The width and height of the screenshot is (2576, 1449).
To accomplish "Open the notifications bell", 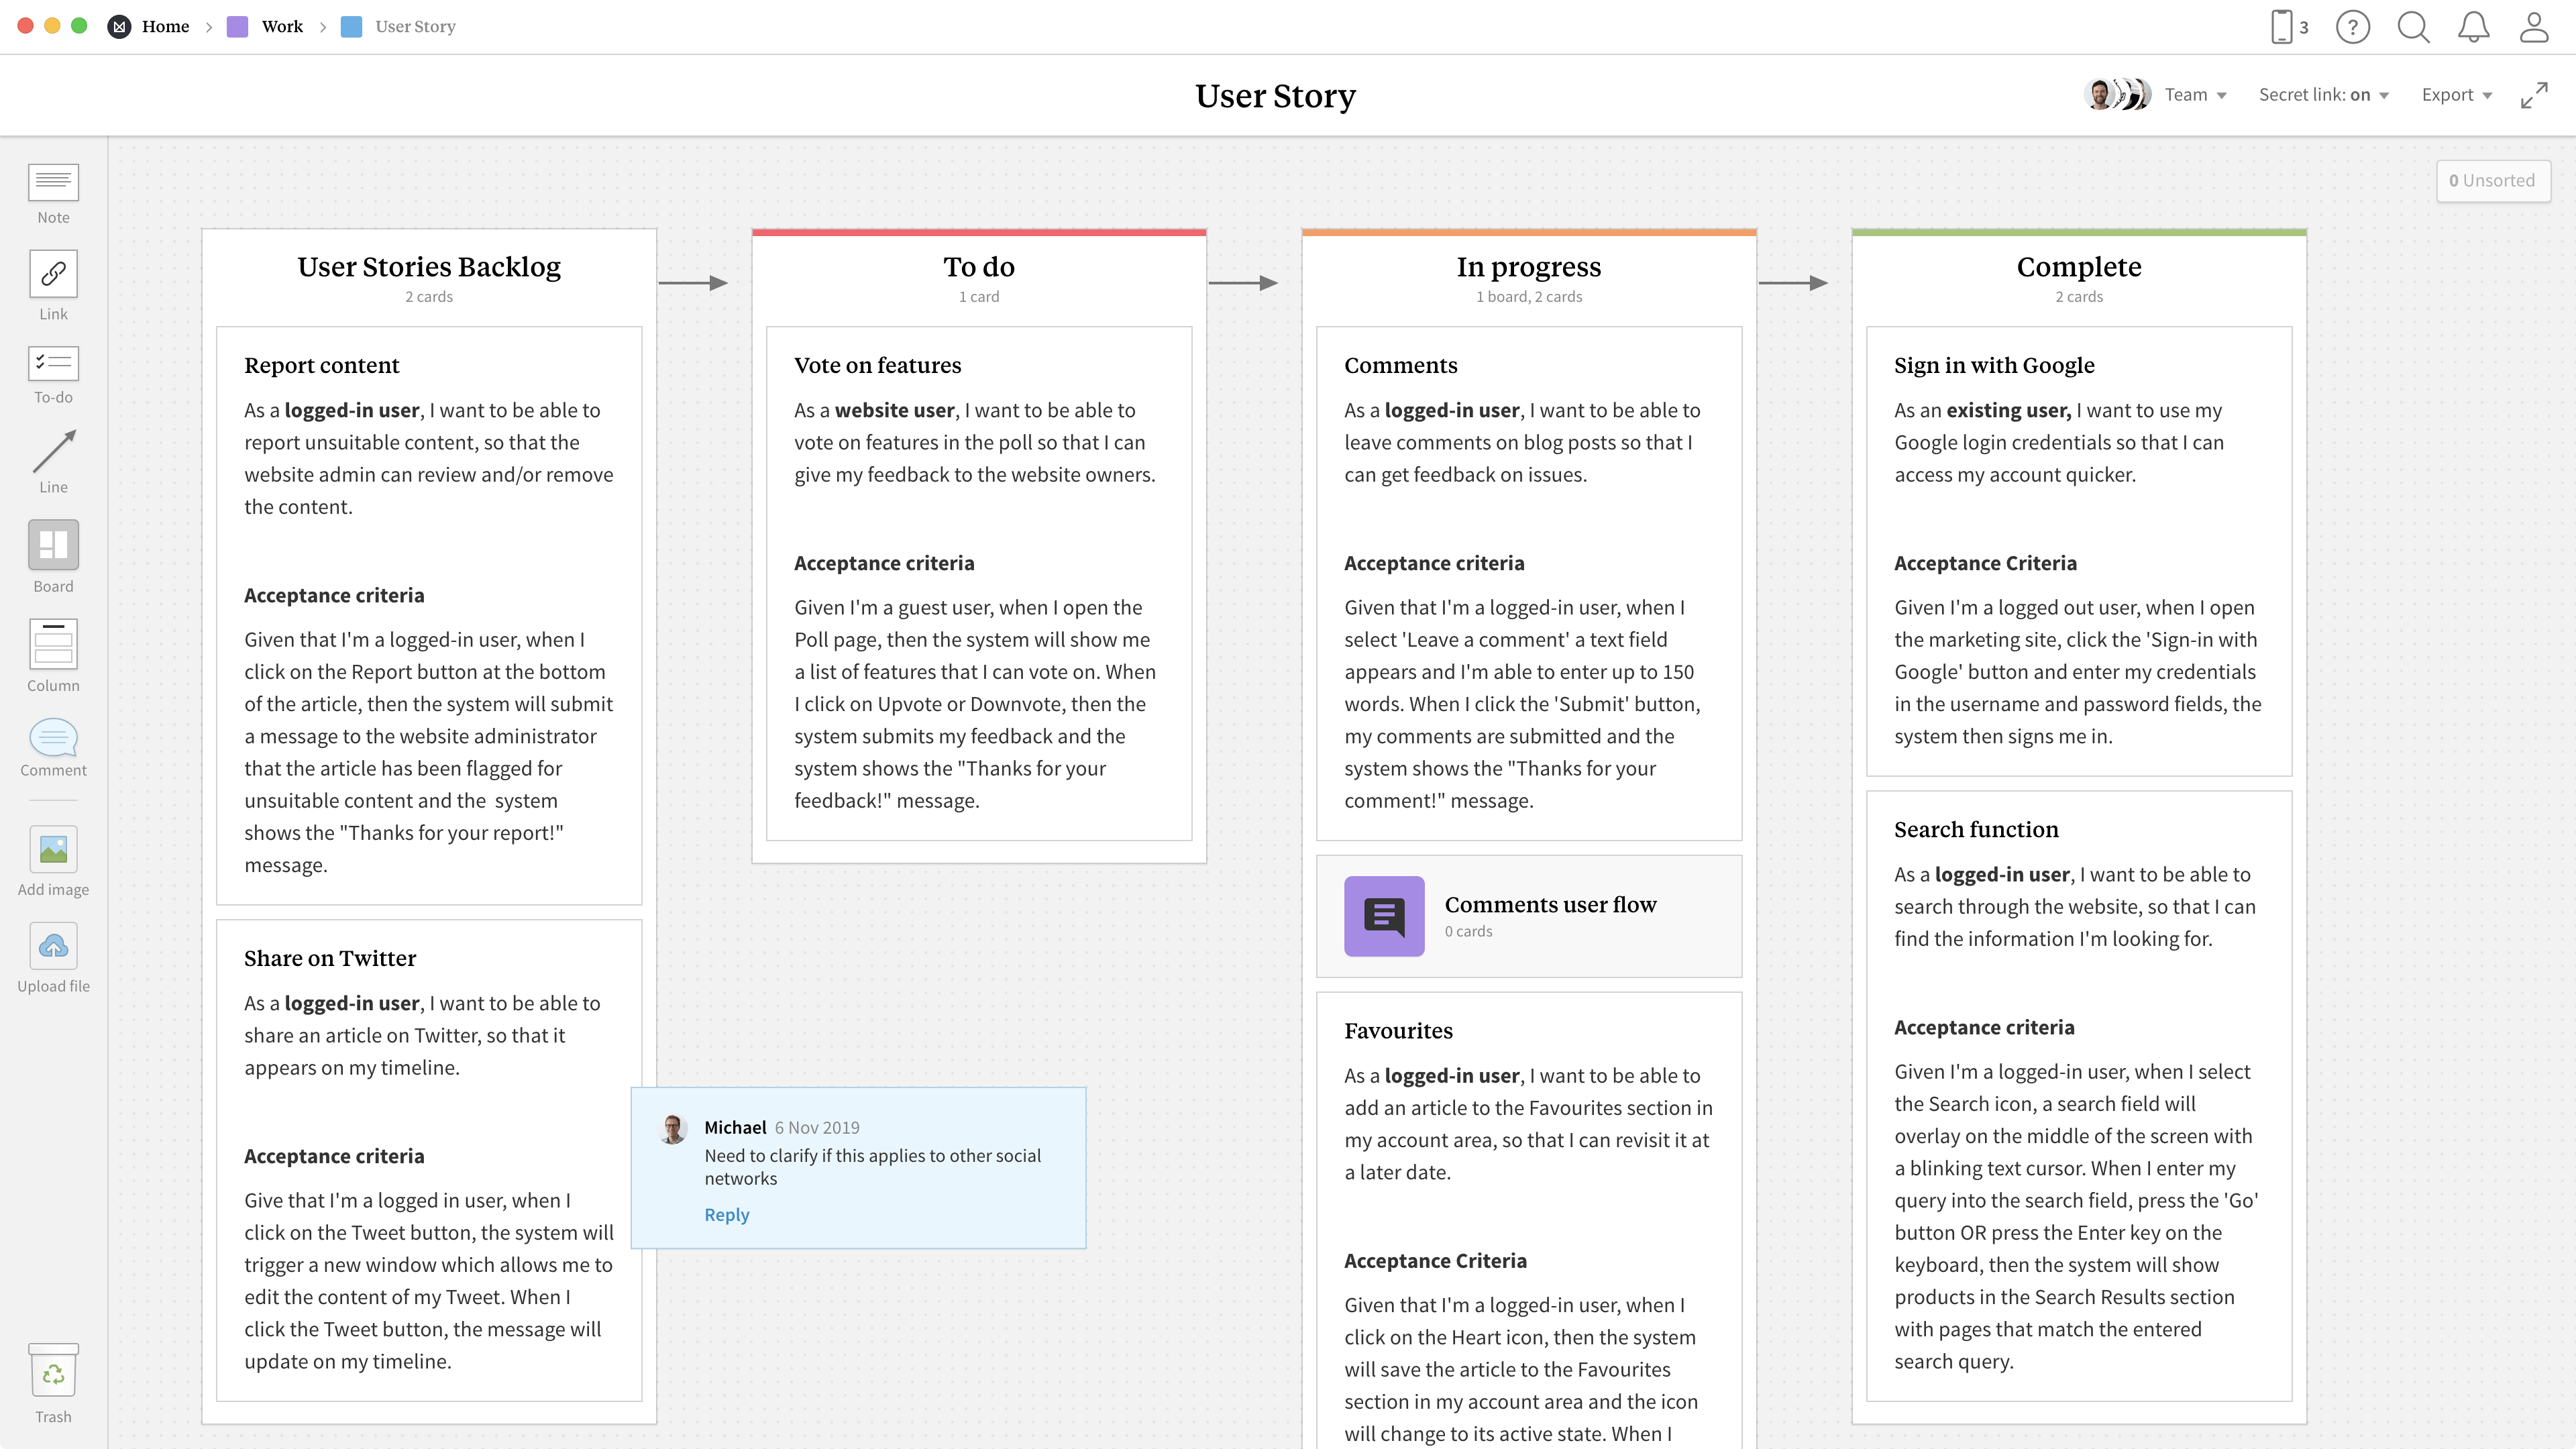I will tap(2473, 27).
